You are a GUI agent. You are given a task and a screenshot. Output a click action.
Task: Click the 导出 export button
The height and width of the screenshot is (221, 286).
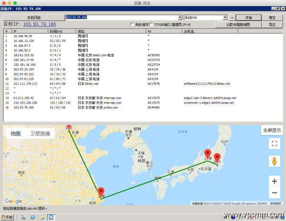tap(272, 25)
